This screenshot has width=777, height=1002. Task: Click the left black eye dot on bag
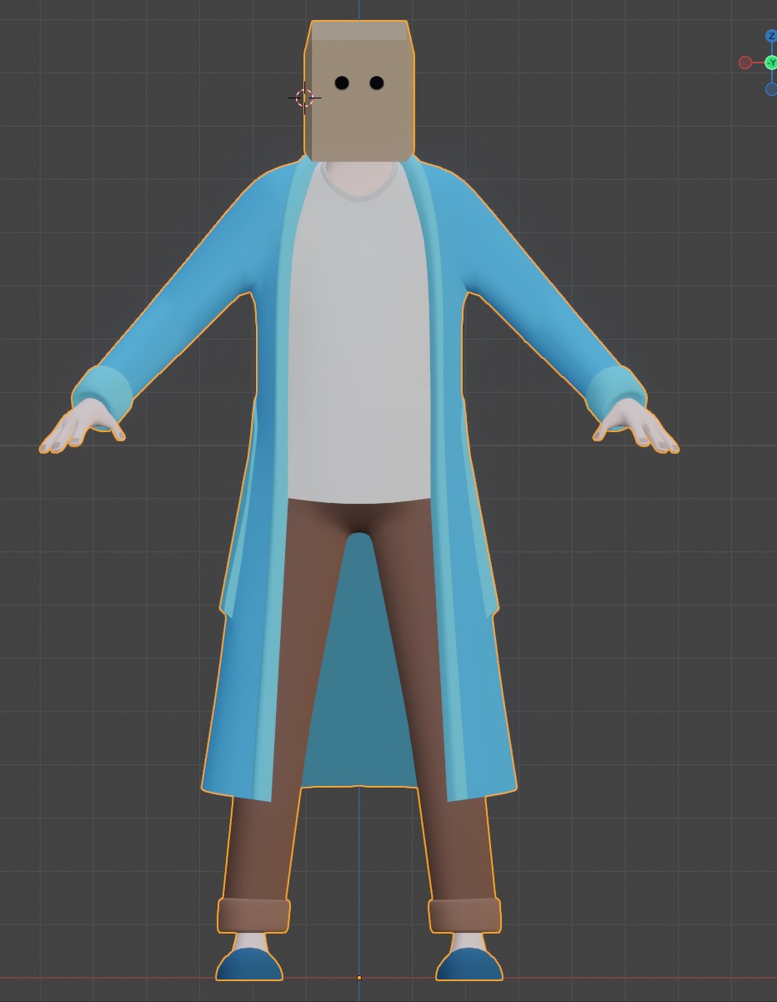click(x=342, y=83)
